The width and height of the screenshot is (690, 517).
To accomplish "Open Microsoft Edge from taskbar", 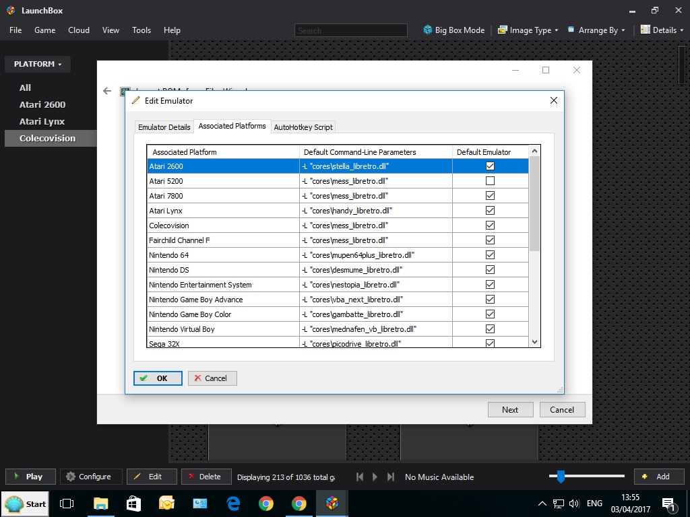I will pyautogui.click(x=233, y=504).
